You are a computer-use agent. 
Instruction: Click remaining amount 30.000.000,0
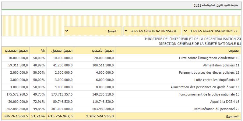tap(18, 102)
